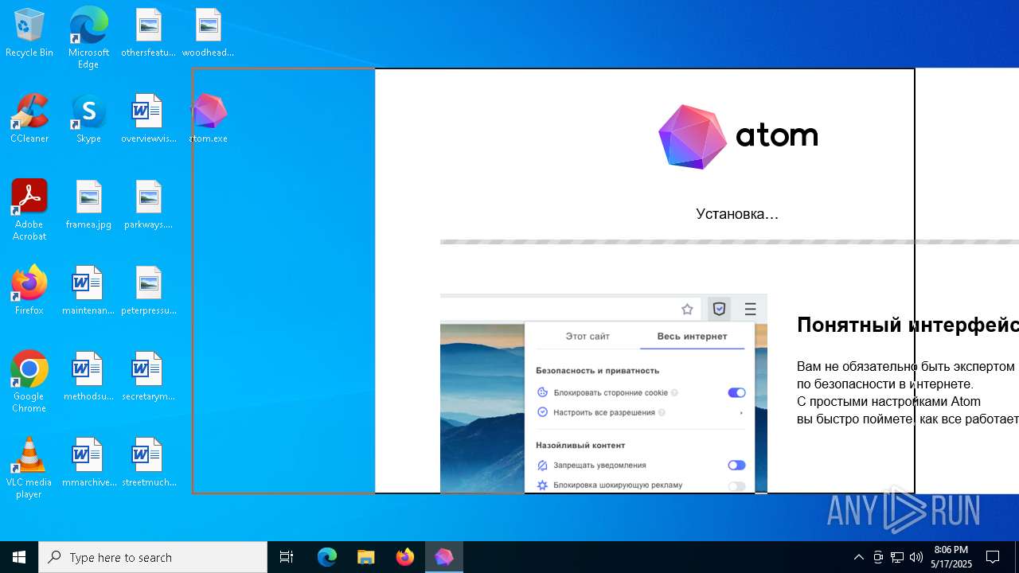Screen dimensions: 1019x573
Task: Open the Adobe Acrobat shortcut
Action: (29, 210)
